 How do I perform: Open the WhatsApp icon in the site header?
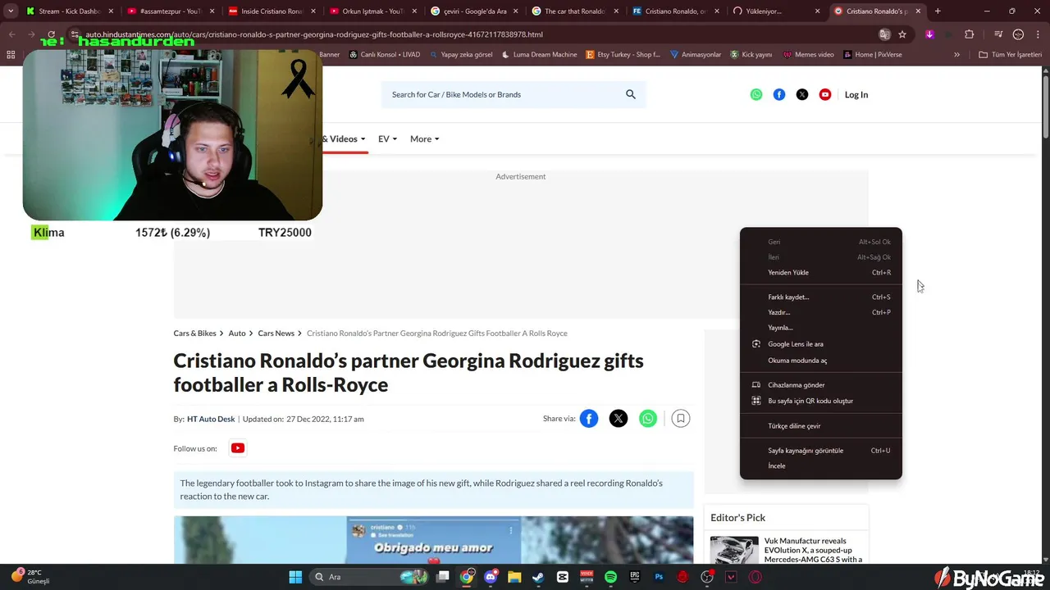[x=756, y=94]
